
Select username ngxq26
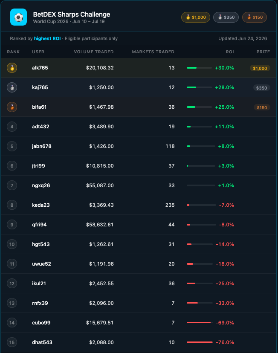click(x=41, y=185)
